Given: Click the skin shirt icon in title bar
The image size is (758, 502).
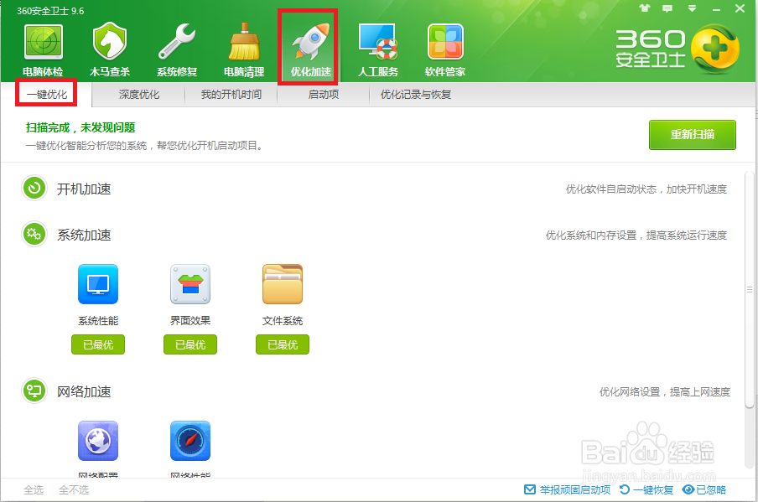Looking at the screenshot, I should 645,8.
